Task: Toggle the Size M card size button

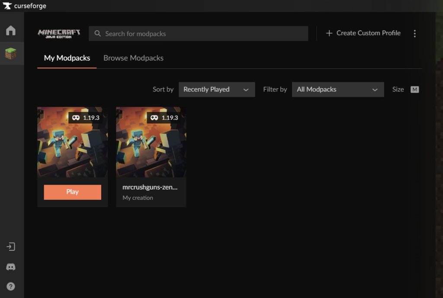Action: (414, 90)
